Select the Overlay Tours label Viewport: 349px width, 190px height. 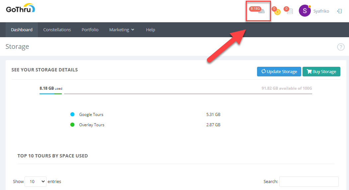pyautogui.click(x=92, y=125)
